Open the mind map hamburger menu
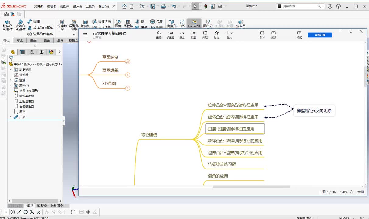369x219 pixels. click(x=85, y=35)
